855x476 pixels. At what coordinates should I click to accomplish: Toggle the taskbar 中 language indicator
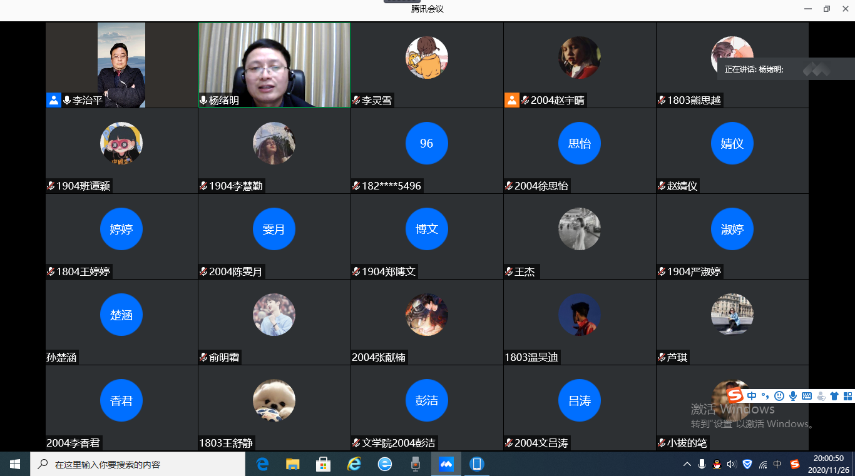coord(777,464)
